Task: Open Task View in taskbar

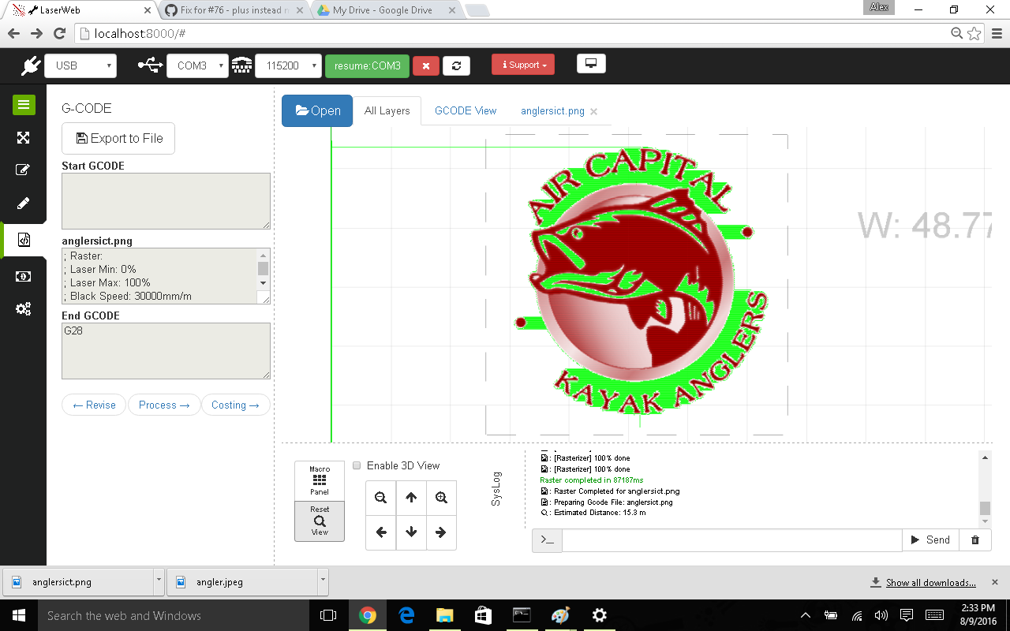Action: tap(328, 615)
